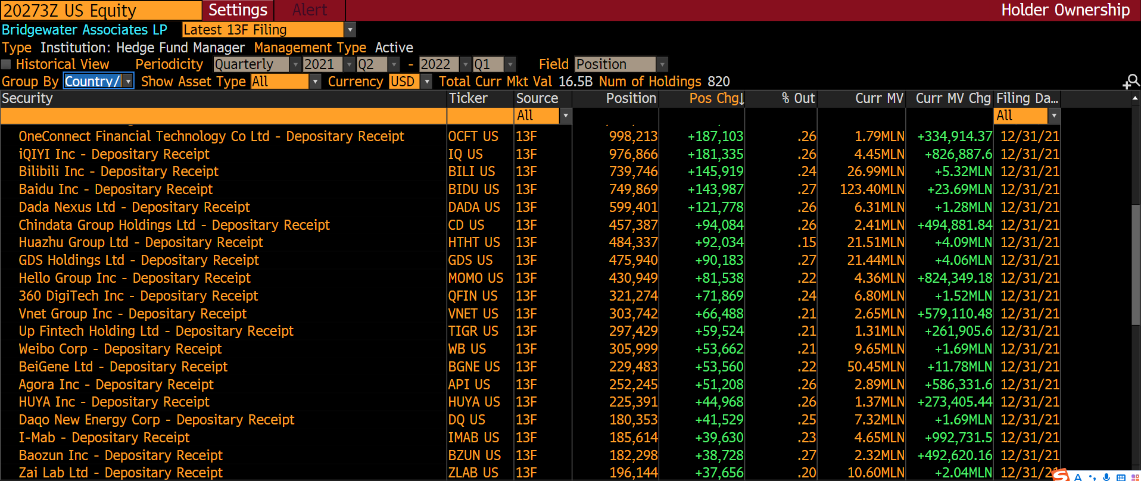Select Weibo Corp Depositary Receipt row
This screenshot has height=481, width=1141.
120,349
